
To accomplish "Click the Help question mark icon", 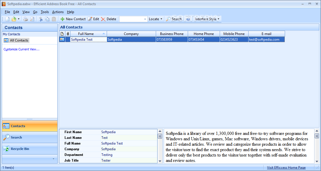I will click(x=188, y=19).
